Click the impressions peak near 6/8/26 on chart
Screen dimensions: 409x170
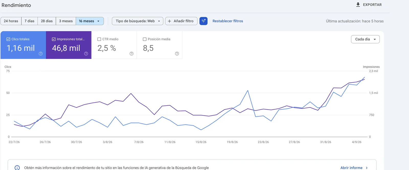(x=131, y=93)
